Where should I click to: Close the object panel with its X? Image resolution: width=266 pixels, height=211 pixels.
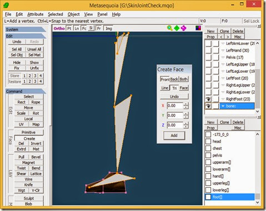259,26
